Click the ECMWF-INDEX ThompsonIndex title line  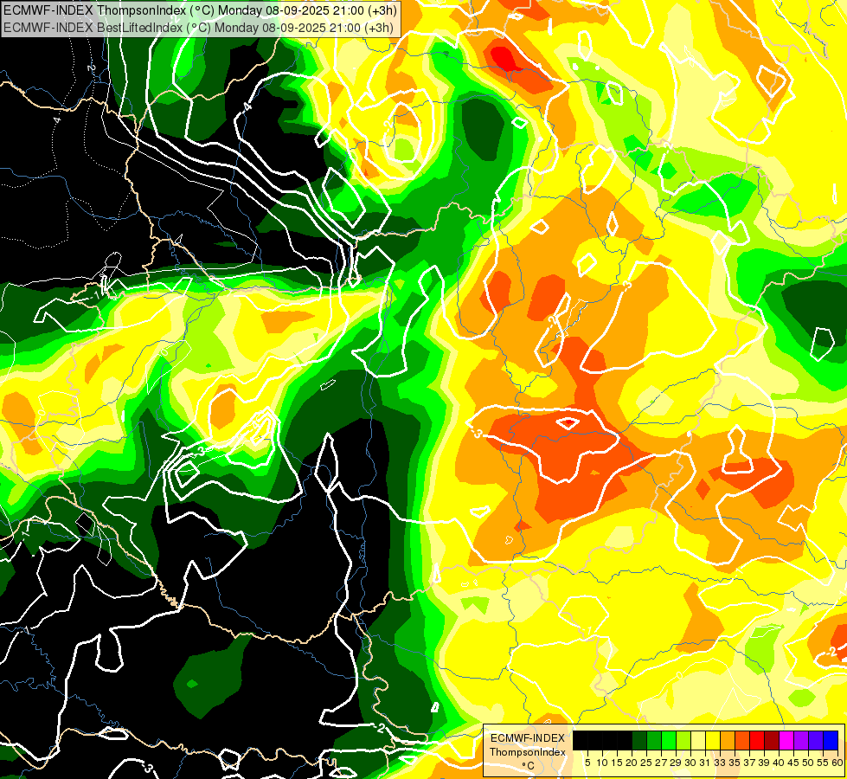coord(200,10)
